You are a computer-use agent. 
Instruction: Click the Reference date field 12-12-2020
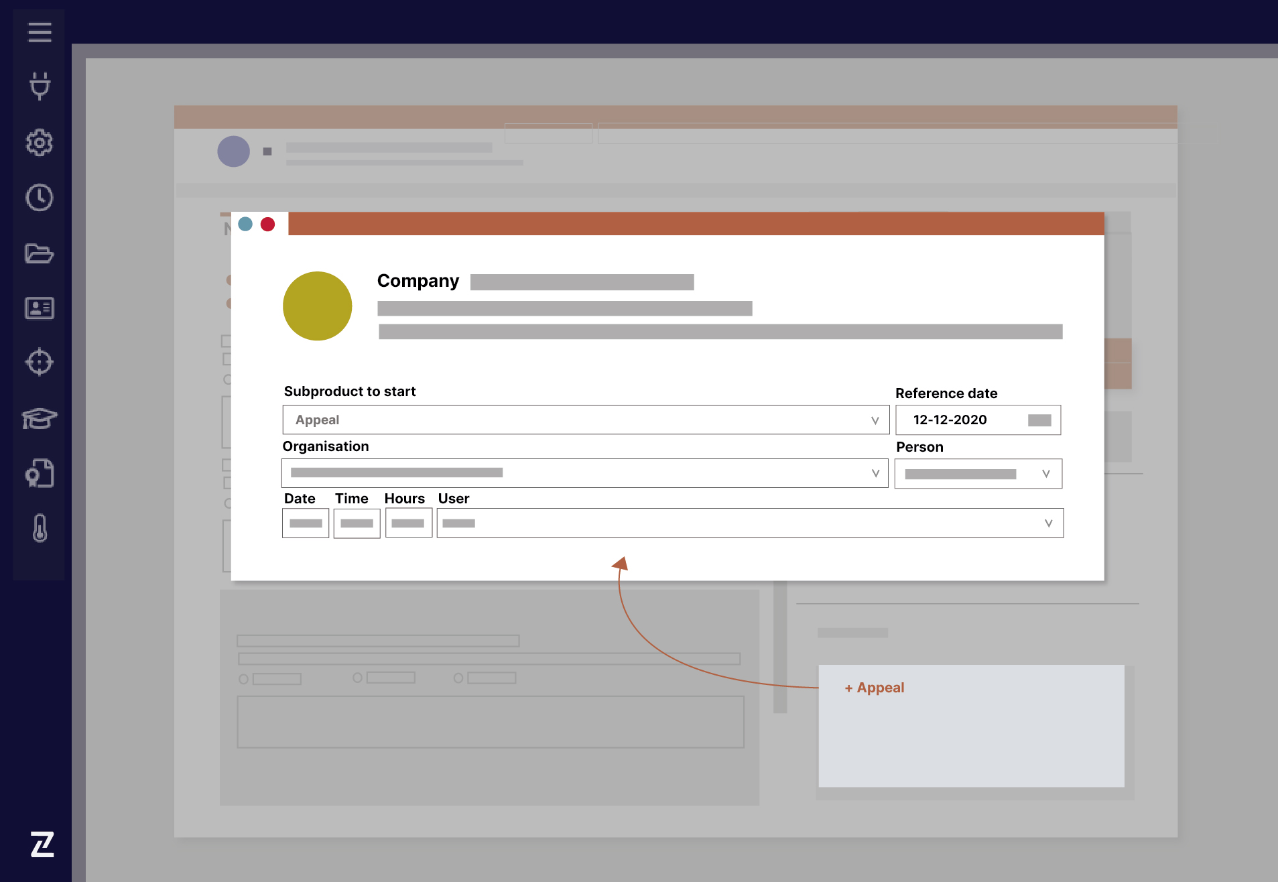(978, 420)
